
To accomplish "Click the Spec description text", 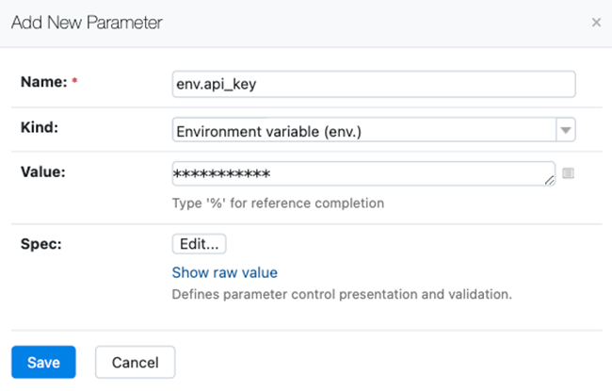I will [x=341, y=294].
